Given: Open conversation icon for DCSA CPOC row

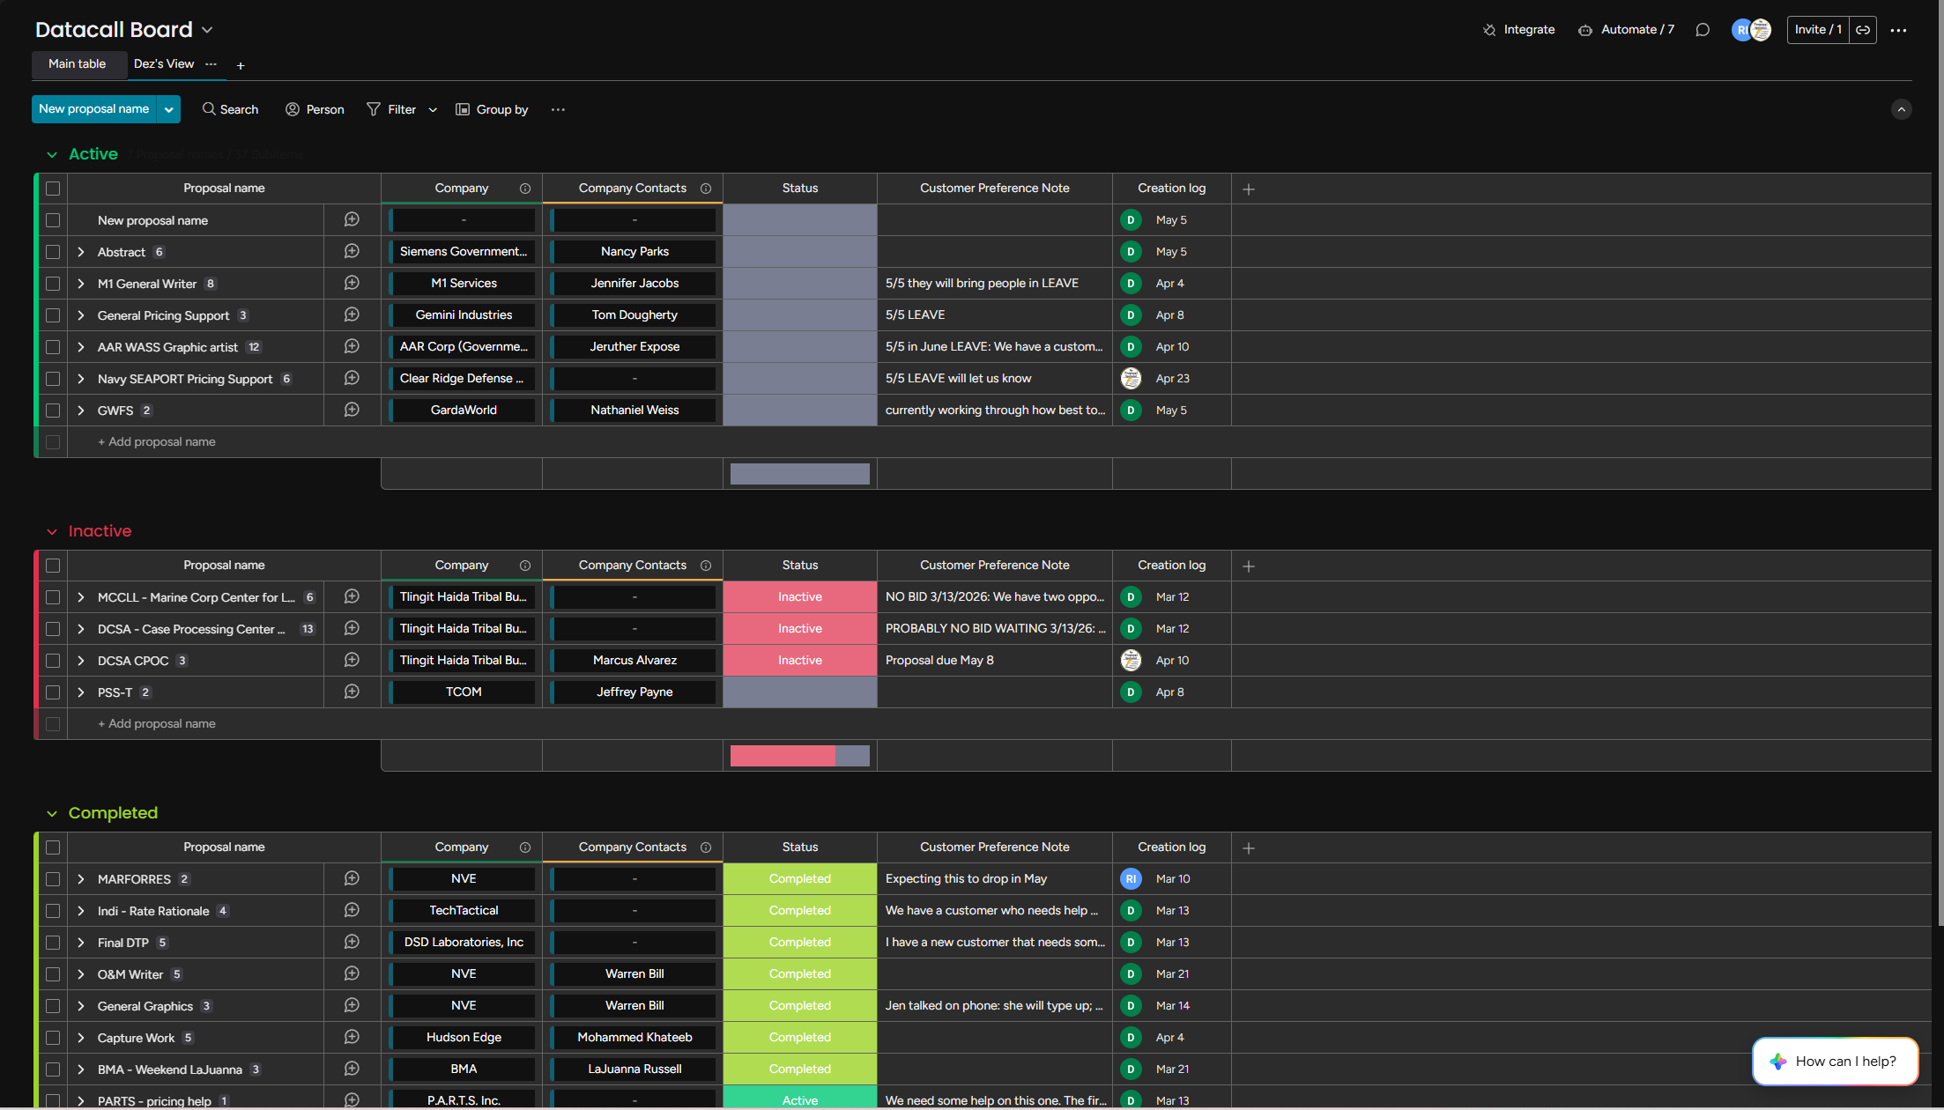Looking at the screenshot, I should (x=352, y=661).
